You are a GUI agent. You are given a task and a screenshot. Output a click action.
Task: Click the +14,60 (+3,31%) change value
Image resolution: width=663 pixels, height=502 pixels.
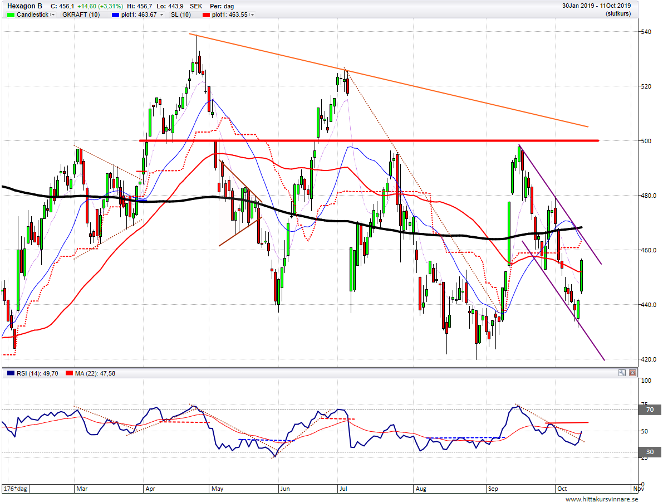[100, 6]
